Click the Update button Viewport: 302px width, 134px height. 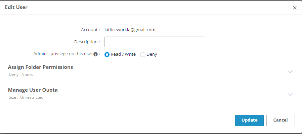pos(249,120)
